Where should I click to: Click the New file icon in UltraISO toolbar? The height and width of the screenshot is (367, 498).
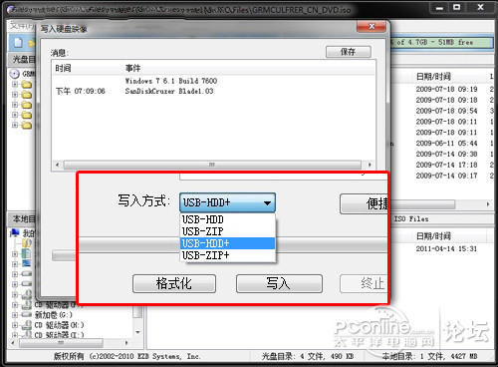(x=18, y=43)
